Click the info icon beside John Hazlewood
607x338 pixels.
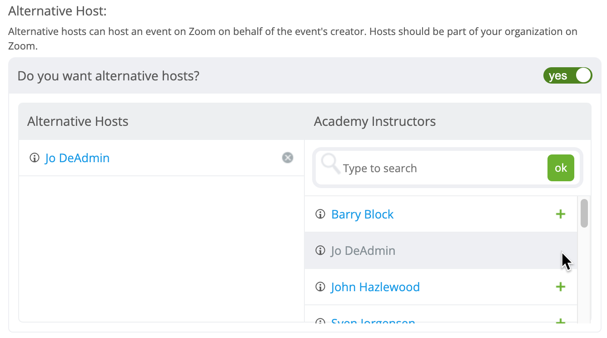[320, 287]
